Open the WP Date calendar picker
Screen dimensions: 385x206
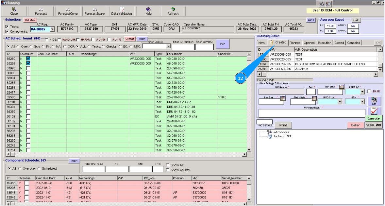pos(342,87)
